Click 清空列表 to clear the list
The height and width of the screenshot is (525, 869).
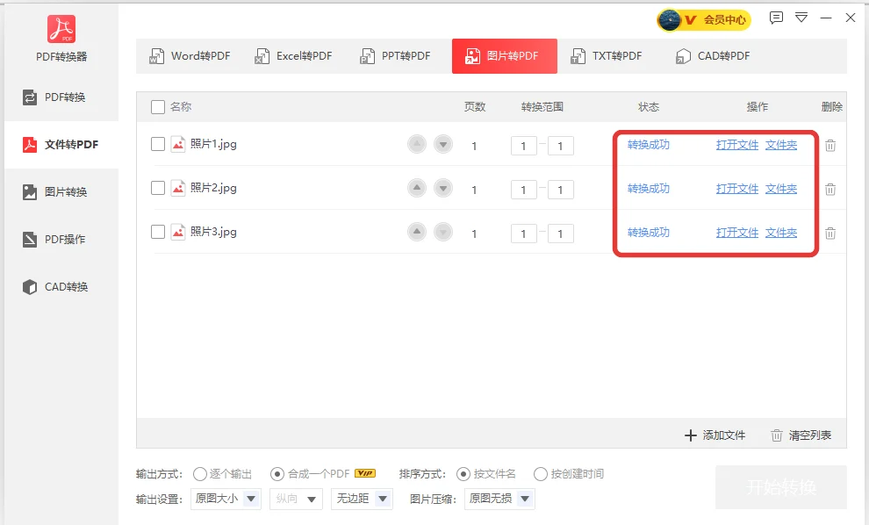point(801,435)
